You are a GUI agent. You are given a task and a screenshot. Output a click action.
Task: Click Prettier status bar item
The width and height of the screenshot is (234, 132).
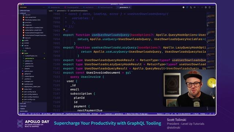click(x=204, y=114)
